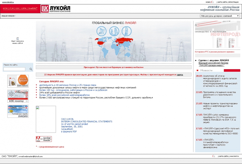This screenshot has width=242, height=164.
Task: Click the small icon in the footer links
Action: pyautogui.click(x=214, y=156)
